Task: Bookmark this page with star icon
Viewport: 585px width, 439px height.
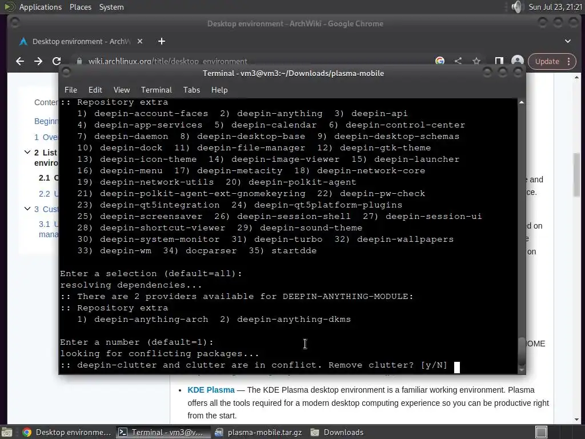Action: [x=476, y=61]
